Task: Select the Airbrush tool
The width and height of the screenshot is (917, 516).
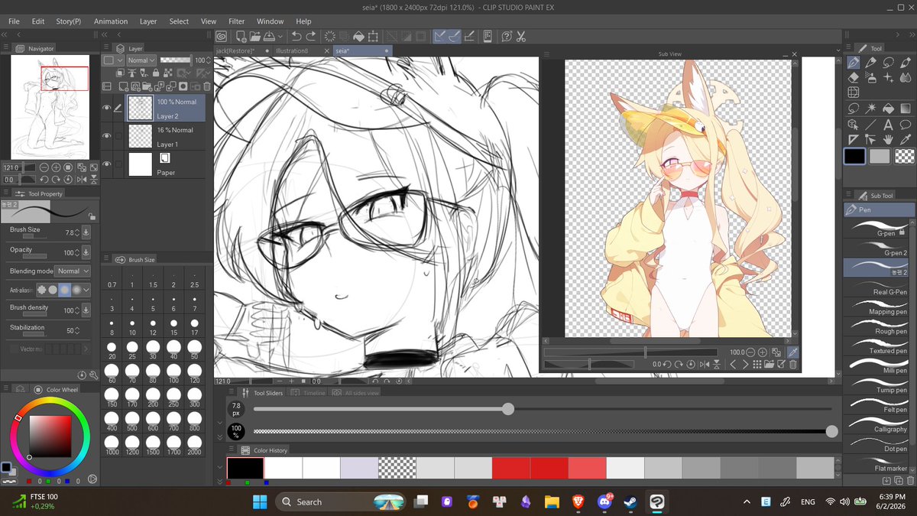Action: tap(871, 77)
